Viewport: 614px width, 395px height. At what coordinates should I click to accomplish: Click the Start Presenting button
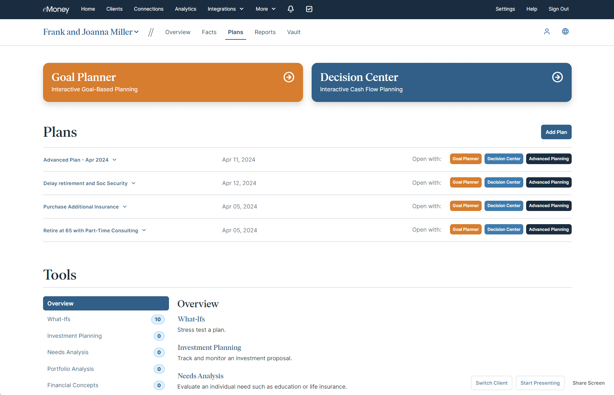click(x=540, y=383)
